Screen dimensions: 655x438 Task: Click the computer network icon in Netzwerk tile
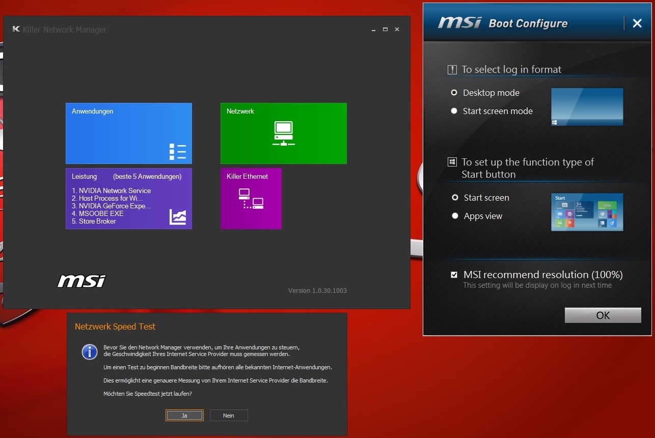(x=284, y=134)
